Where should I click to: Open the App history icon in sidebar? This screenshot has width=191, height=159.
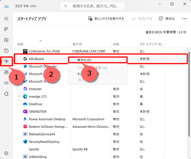click(6, 51)
